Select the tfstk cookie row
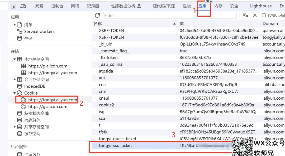The height and width of the screenshot is (156, 285). [x=188, y=132]
